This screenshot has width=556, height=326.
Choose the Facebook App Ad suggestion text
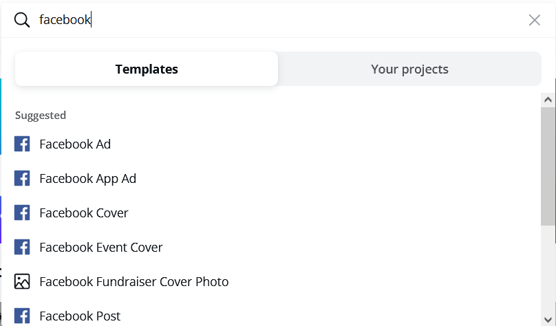coord(88,178)
